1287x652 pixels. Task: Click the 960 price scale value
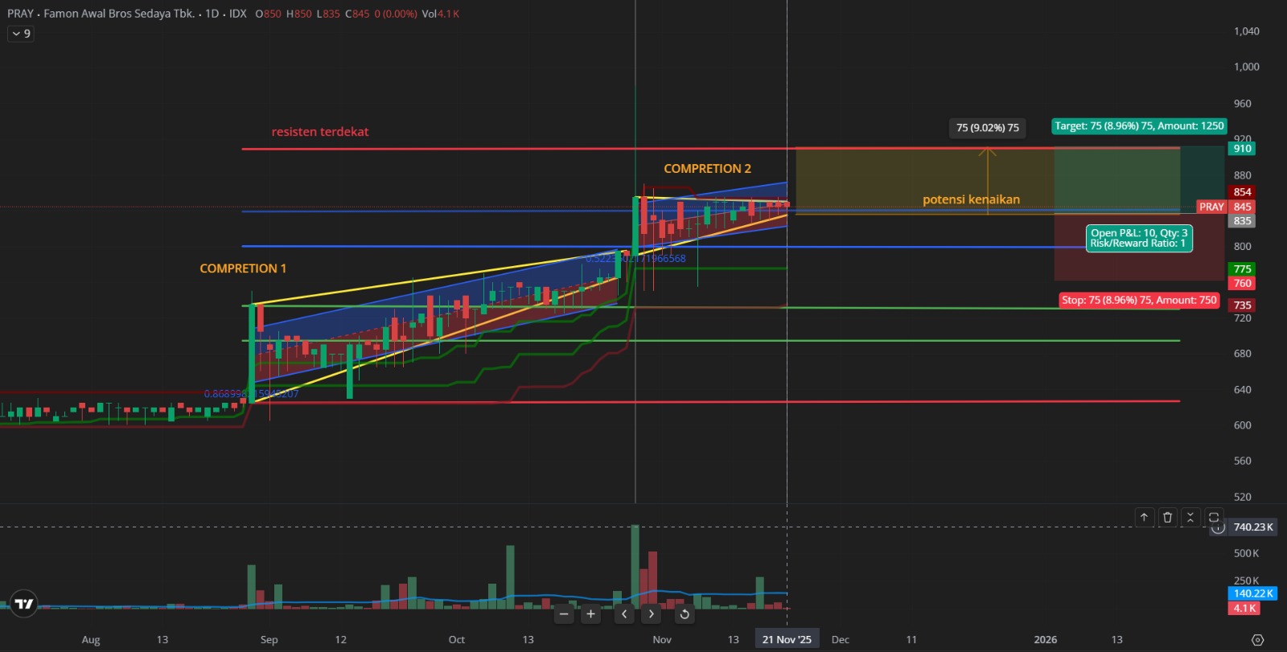[x=1242, y=104]
